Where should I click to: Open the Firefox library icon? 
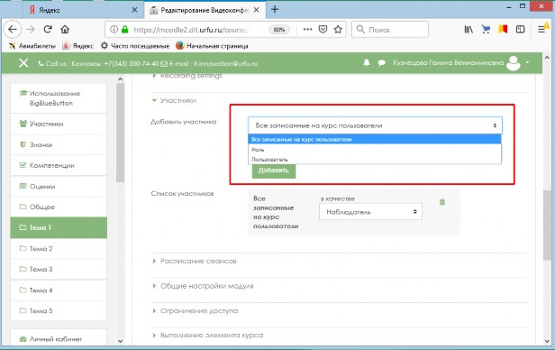point(469,30)
